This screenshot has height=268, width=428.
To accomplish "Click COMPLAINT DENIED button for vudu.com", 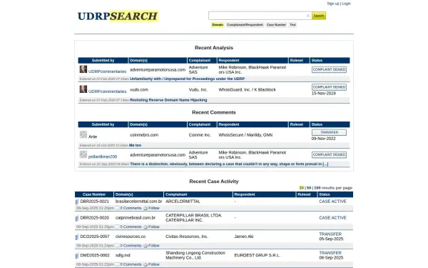I will click(329, 87).
